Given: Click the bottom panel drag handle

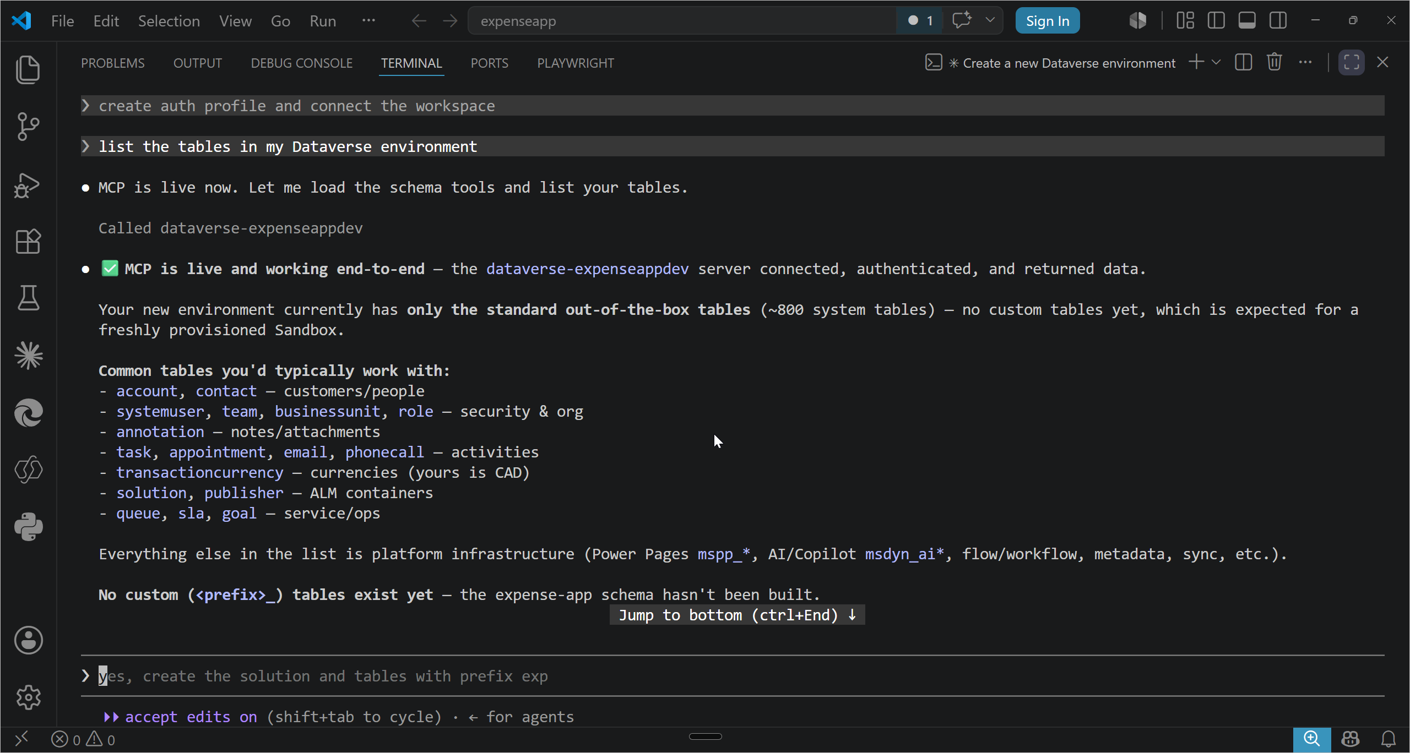Looking at the screenshot, I should point(705,736).
